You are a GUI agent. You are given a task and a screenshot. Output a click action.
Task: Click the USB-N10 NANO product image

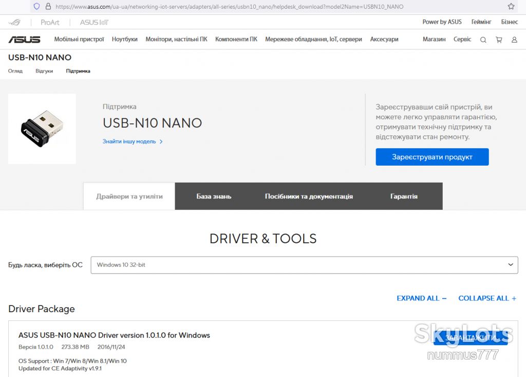point(42,129)
